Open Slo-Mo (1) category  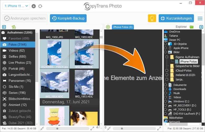[18, 87]
